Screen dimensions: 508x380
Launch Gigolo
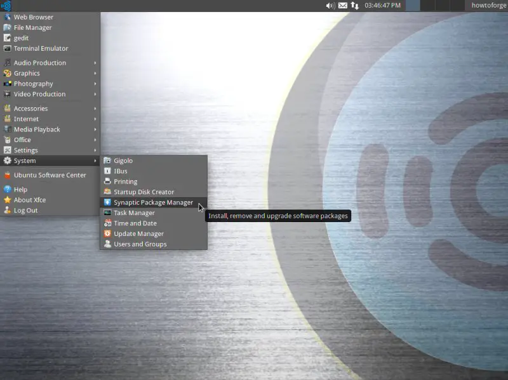tap(154, 161)
